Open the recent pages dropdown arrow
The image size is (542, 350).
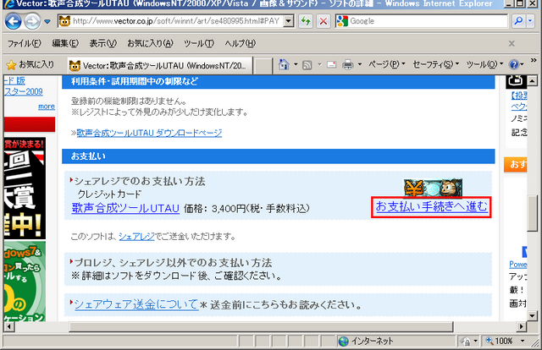click(x=47, y=21)
